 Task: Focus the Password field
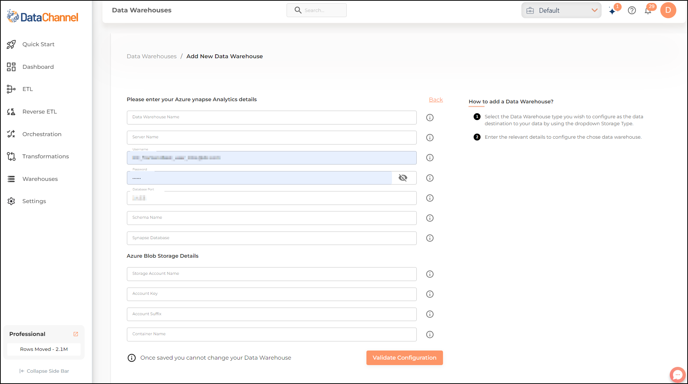pyautogui.click(x=259, y=178)
